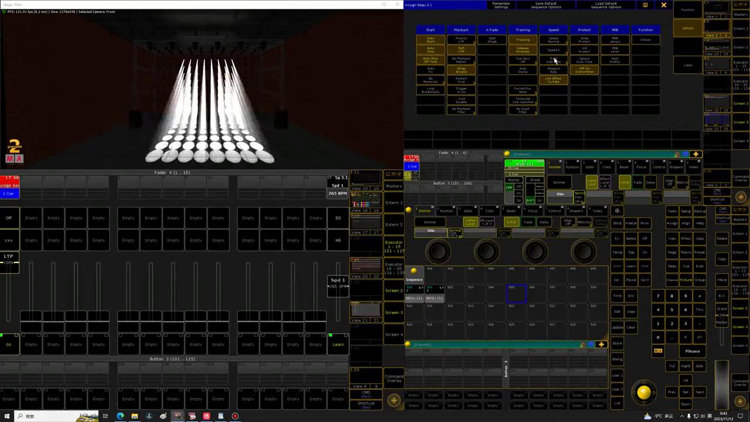
Task: Click the red record icon in taskbar
Action: point(235,416)
